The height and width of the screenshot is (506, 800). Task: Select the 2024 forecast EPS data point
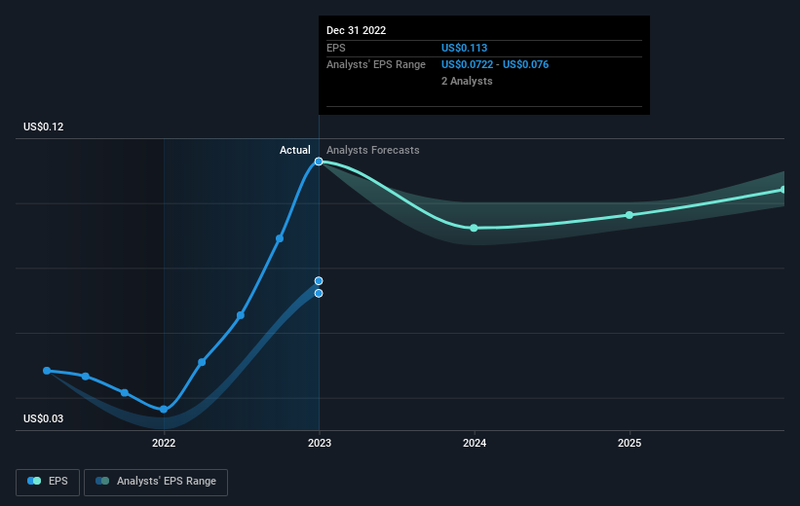(474, 228)
